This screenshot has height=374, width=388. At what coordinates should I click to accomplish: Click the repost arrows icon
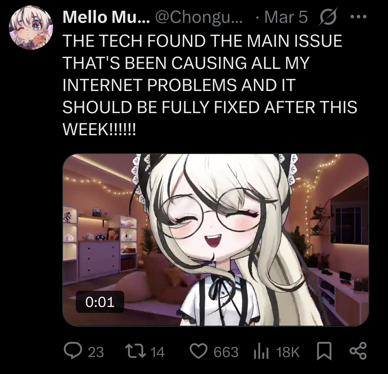click(x=135, y=351)
